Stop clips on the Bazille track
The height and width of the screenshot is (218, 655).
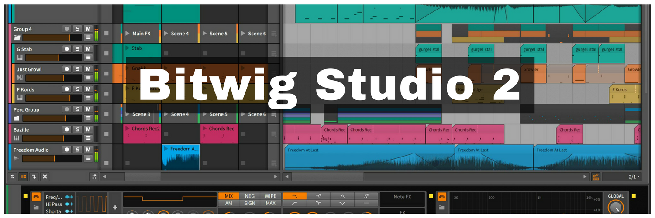coord(106,134)
